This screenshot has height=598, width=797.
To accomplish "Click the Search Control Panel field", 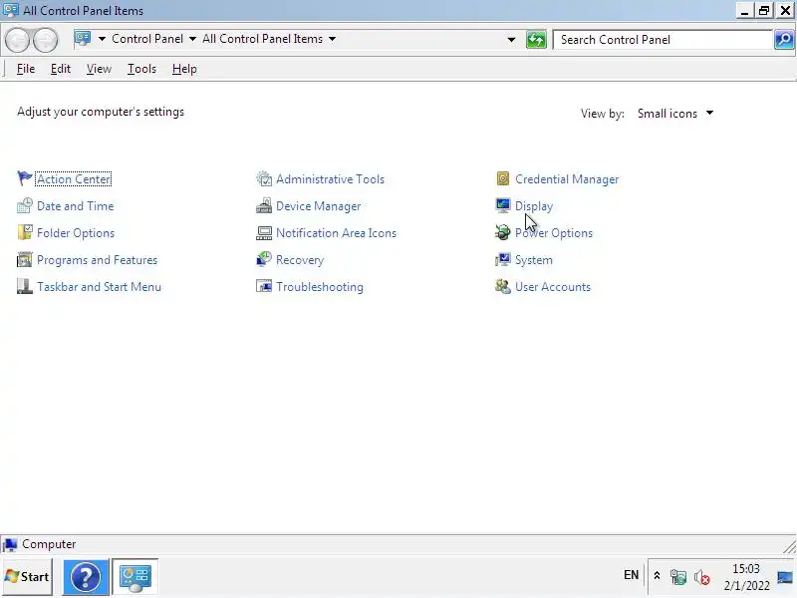I will click(664, 40).
